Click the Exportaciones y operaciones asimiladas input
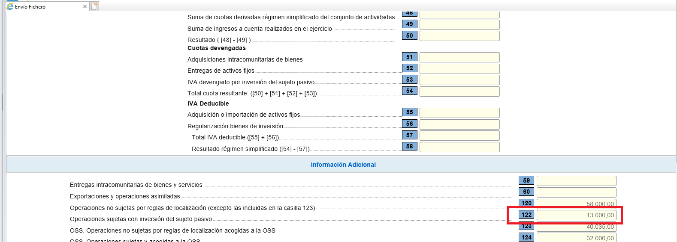This screenshot has height=242, width=677. coord(576,192)
